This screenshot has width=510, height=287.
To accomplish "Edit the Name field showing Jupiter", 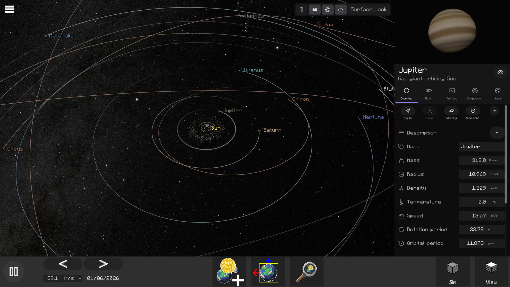I will (481, 147).
